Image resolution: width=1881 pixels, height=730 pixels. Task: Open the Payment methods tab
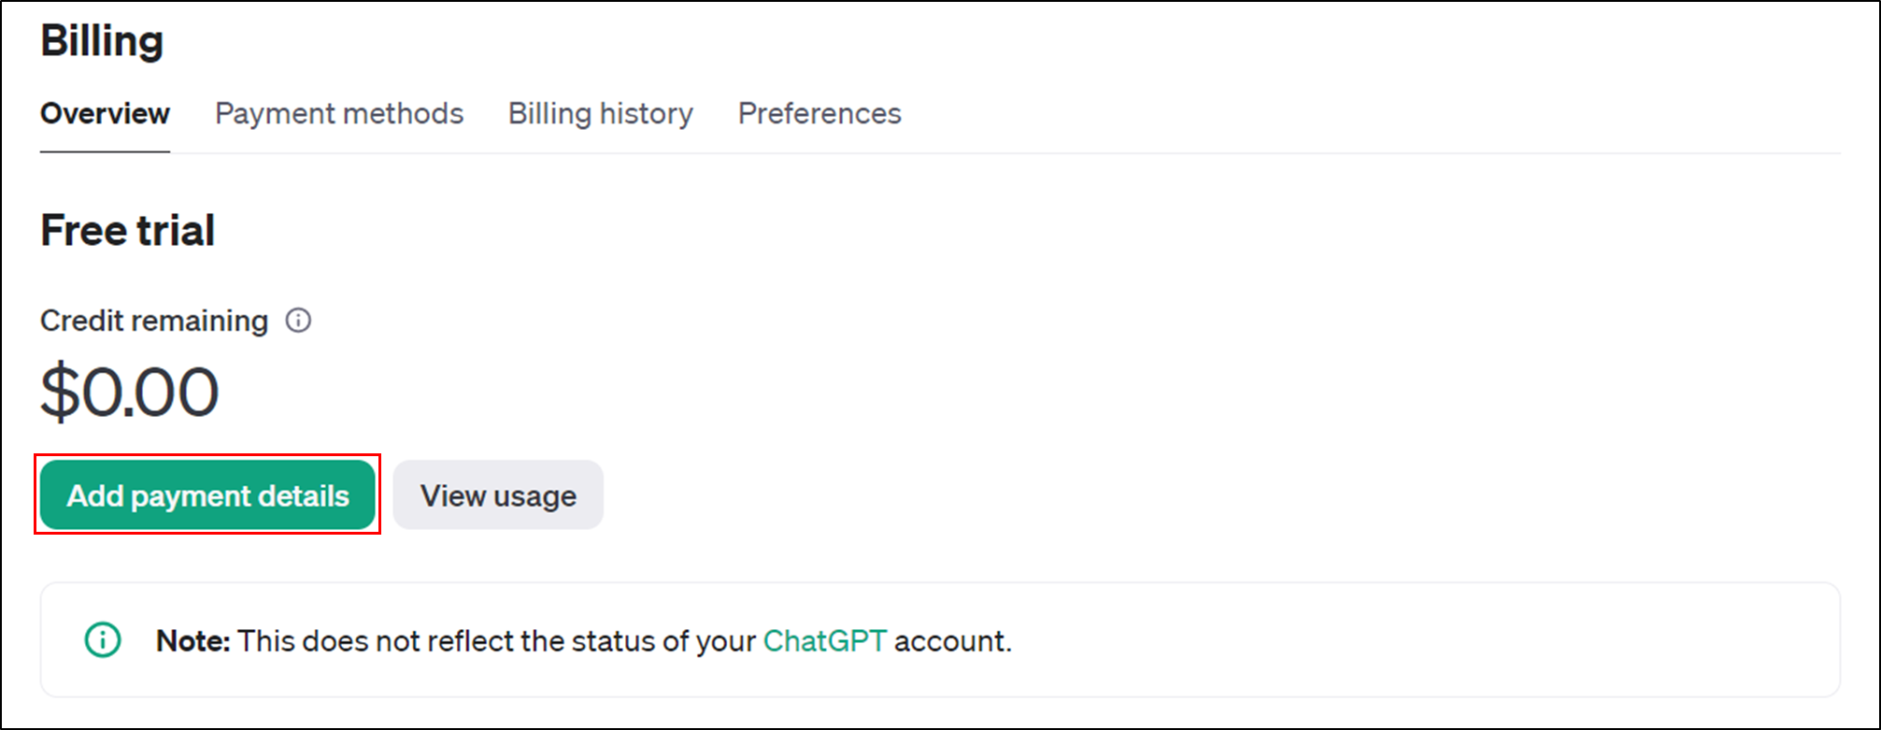click(339, 113)
